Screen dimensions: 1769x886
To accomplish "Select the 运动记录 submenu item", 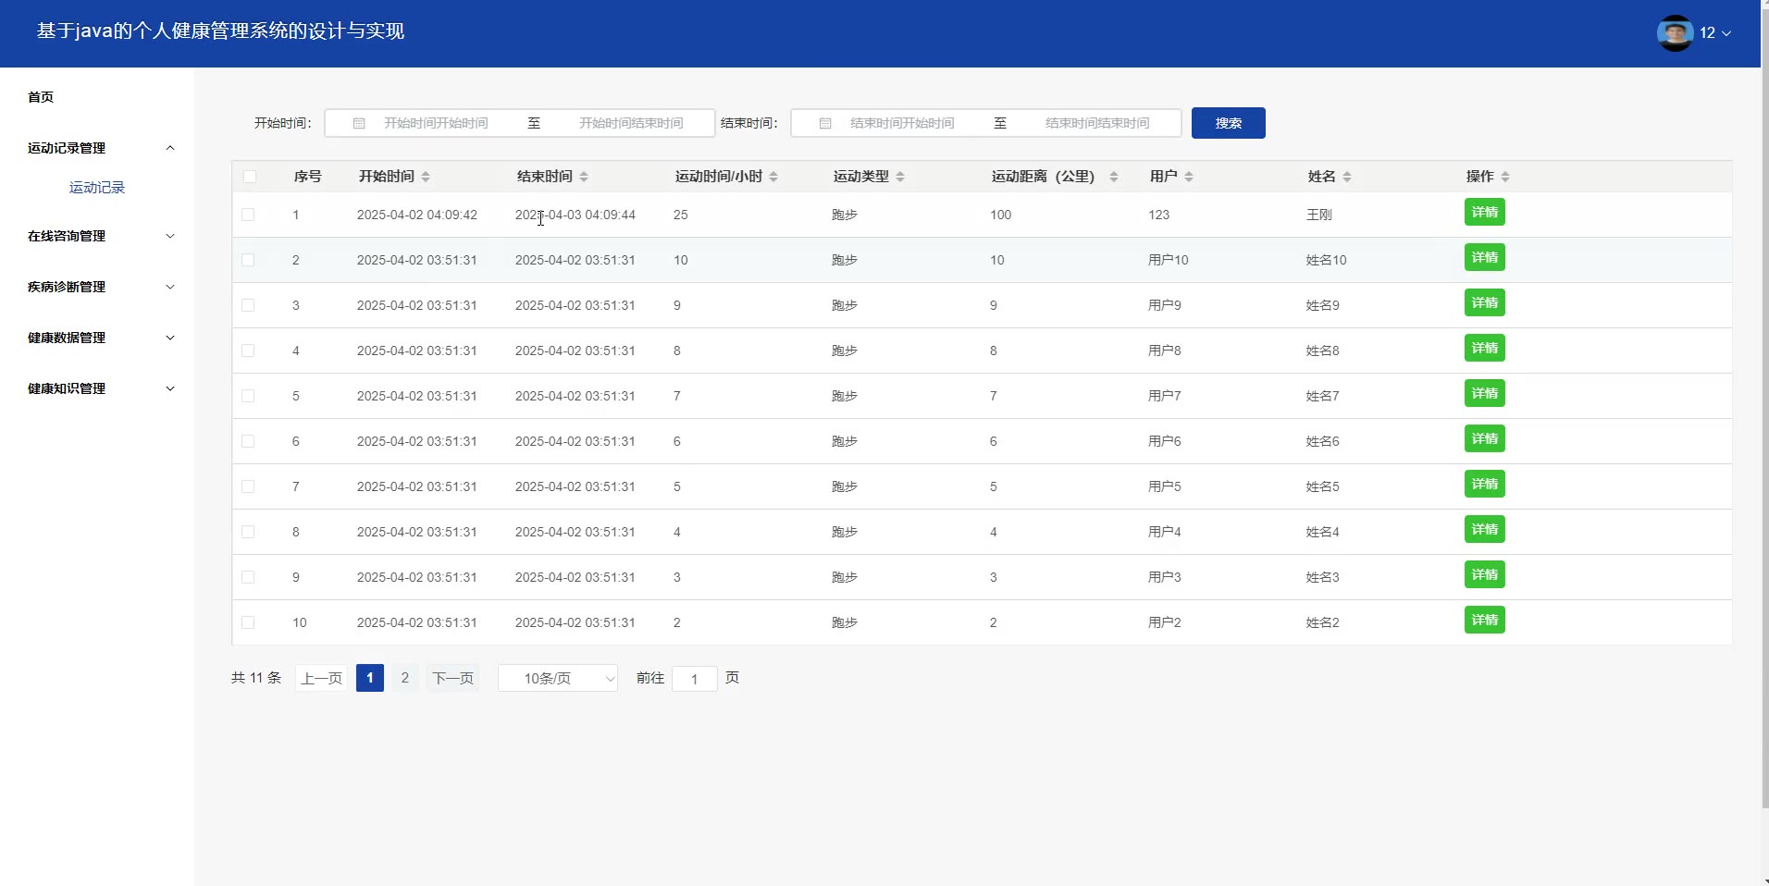I will pos(97,188).
